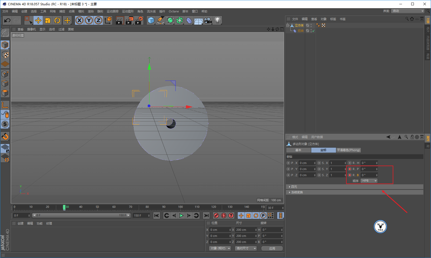Add a light object from toolbar
431x258 pixels.
217,20
